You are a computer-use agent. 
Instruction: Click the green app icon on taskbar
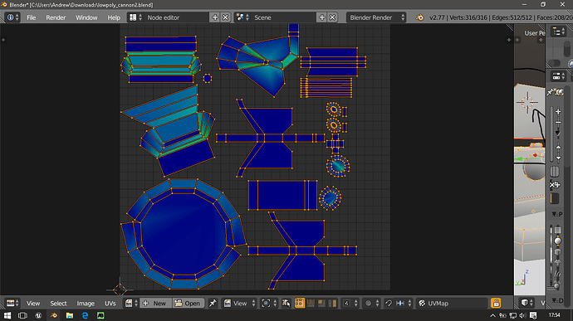pos(100,315)
